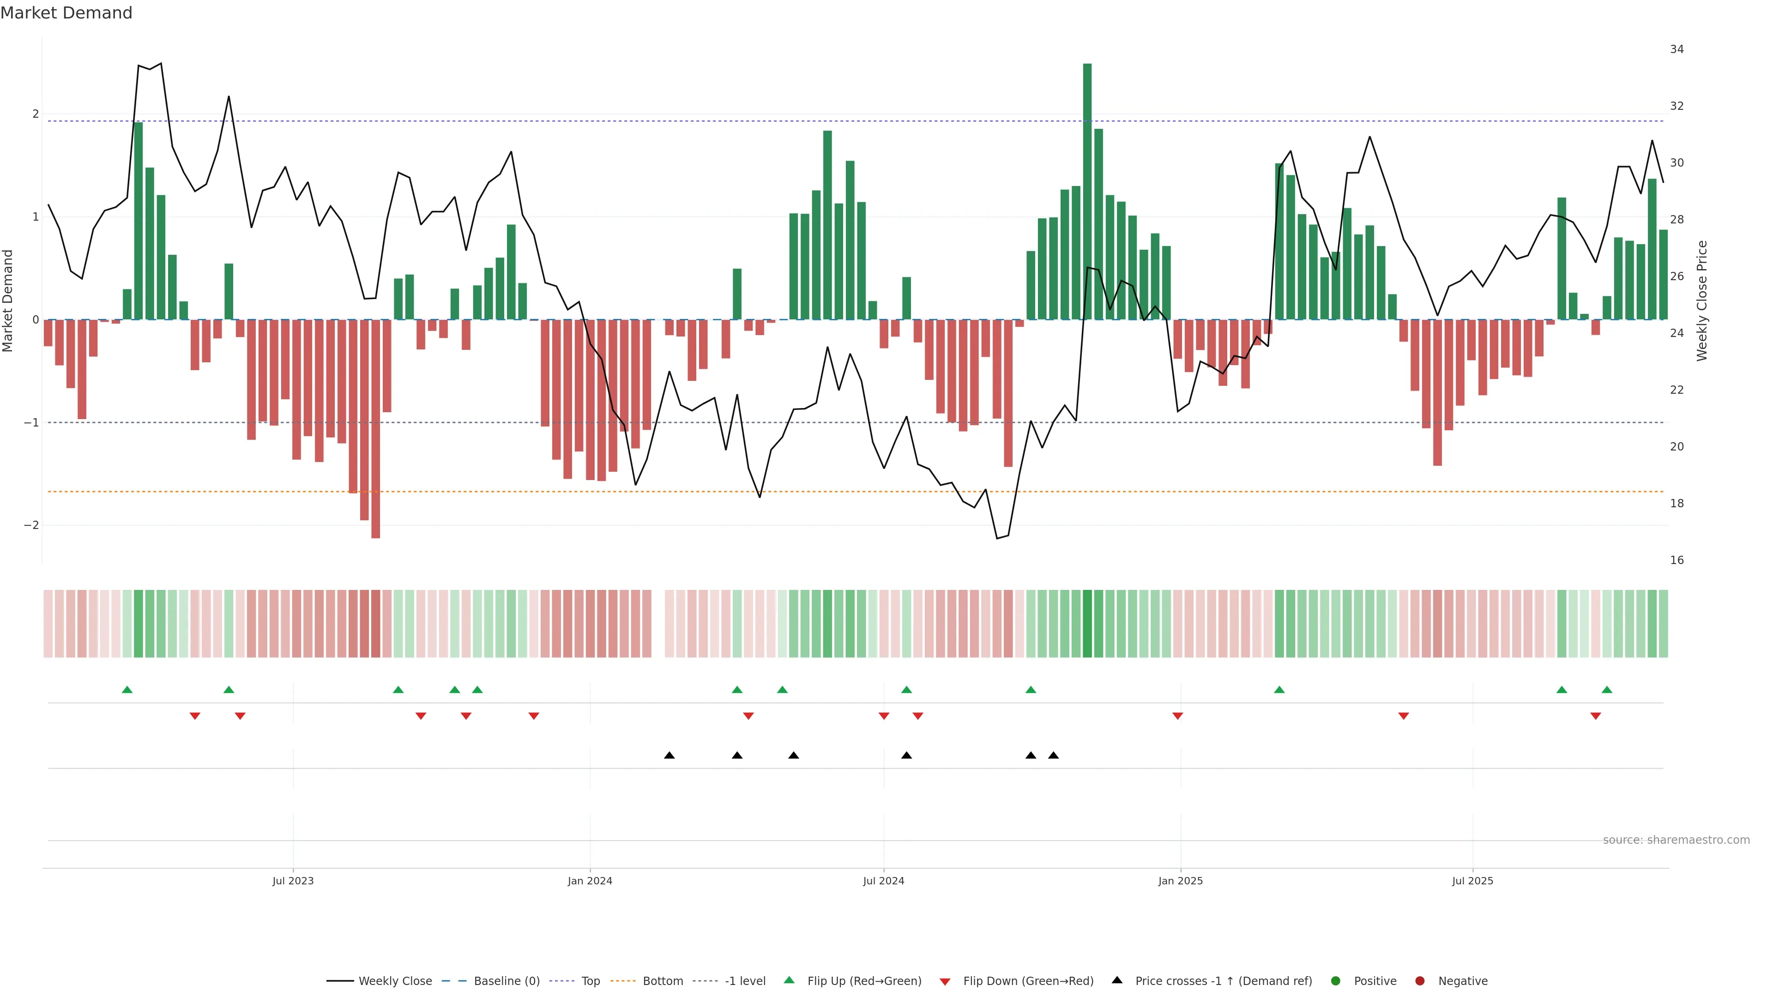
Task: Click the Jul 2023 x-axis label
Action: tap(293, 881)
